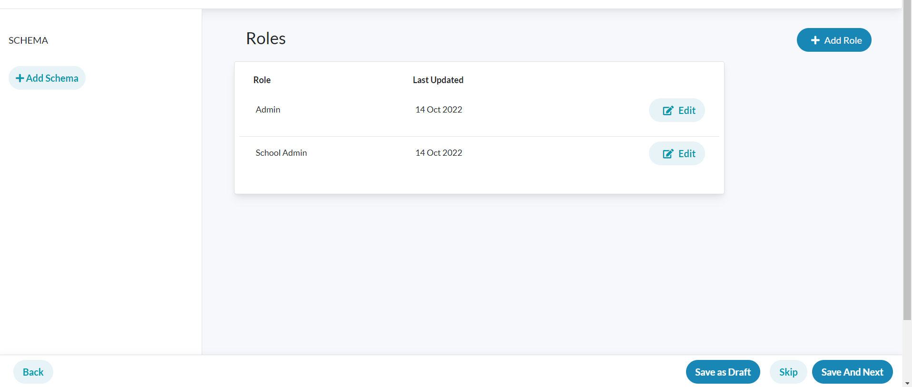
Task: Click the plus icon on Add Role
Action: point(815,40)
